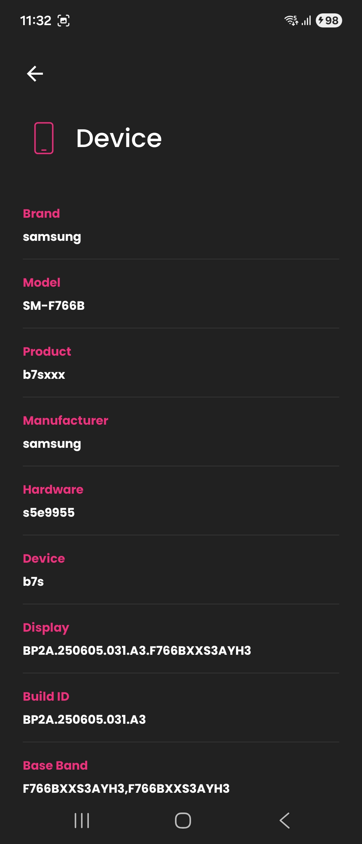Viewport: 362px width, 844px height.
Task: Tap the Wi-Fi status icon
Action: click(x=291, y=20)
